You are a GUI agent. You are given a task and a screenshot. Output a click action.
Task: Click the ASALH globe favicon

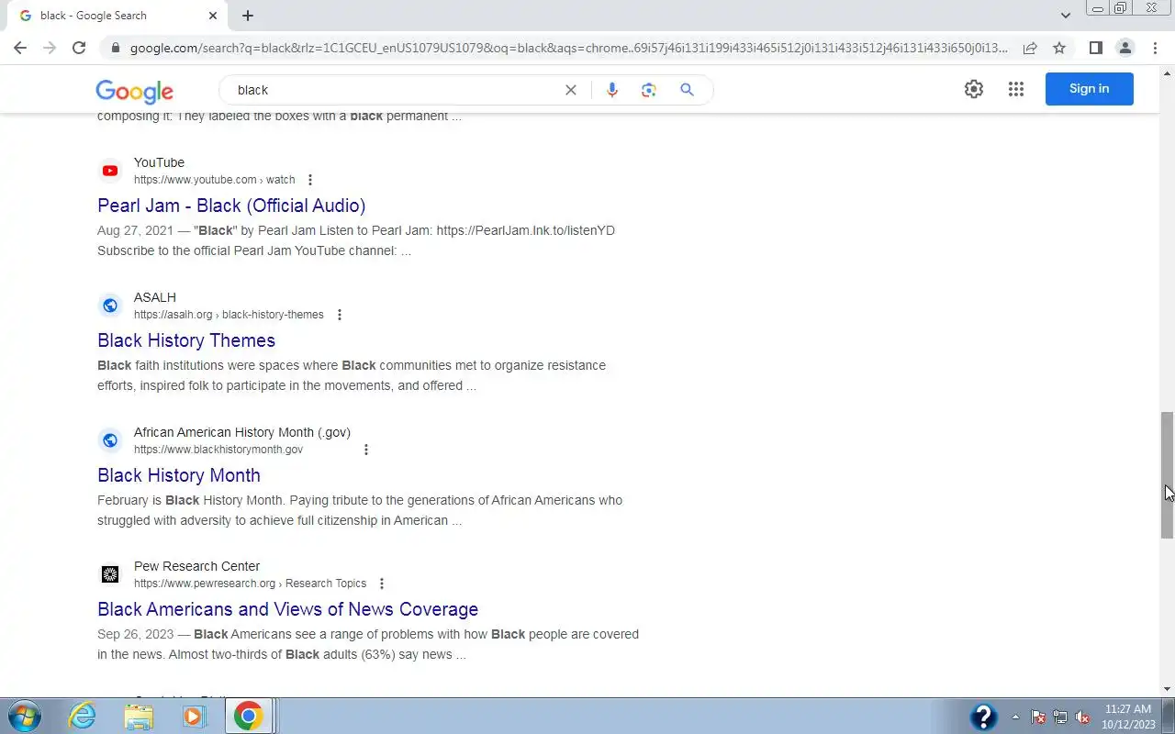110,306
